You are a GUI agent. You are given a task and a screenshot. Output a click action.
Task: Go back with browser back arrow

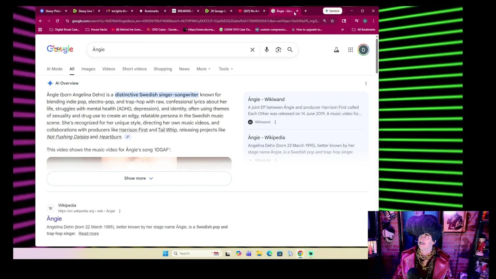point(40,21)
